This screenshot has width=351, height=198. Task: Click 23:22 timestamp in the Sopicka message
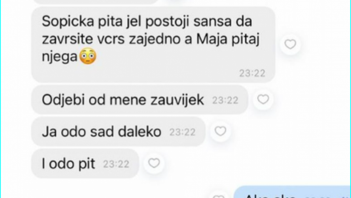[252, 73]
